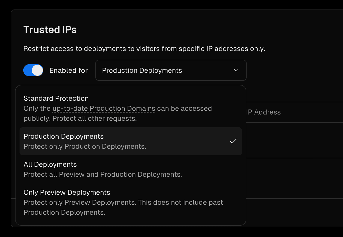The width and height of the screenshot is (343, 237).
Task: Select Only Preview Deployments option
Action: pos(67,192)
